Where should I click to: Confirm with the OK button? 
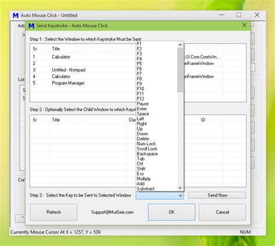172,212
